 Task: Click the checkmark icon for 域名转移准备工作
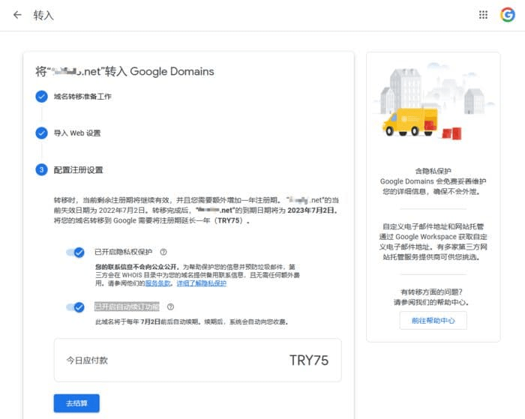point(41,97)
